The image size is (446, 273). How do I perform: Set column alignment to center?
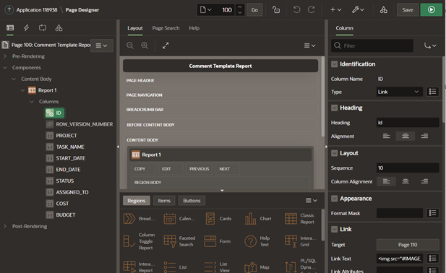406,181
